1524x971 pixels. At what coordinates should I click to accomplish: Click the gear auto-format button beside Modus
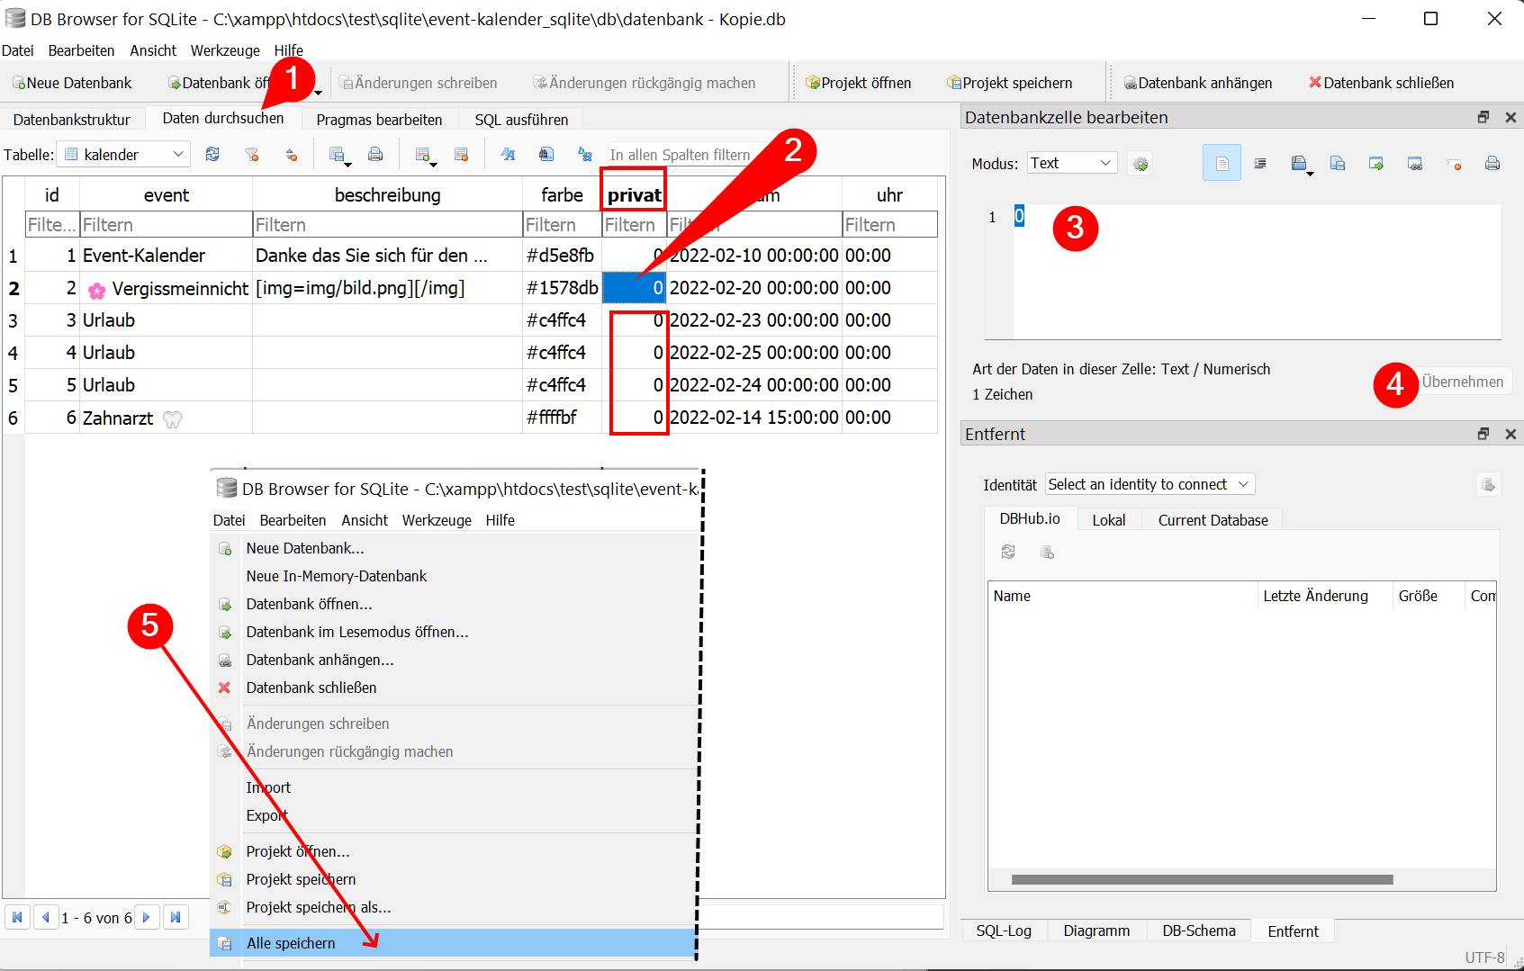coord(1141,164)
